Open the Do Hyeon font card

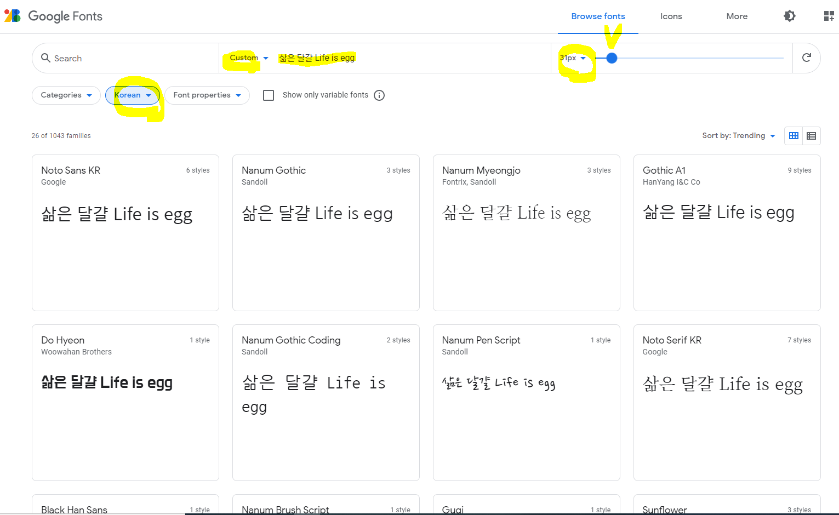pos(125,403)
